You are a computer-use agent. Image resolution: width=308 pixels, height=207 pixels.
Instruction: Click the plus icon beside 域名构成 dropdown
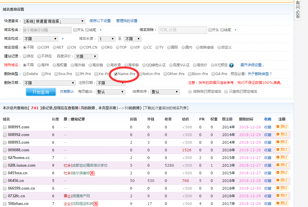click(x=63, y=39)
